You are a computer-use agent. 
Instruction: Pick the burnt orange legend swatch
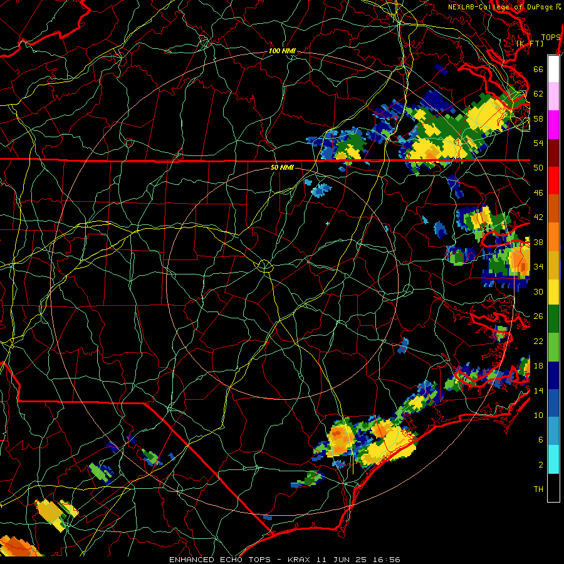coord(553,209)
